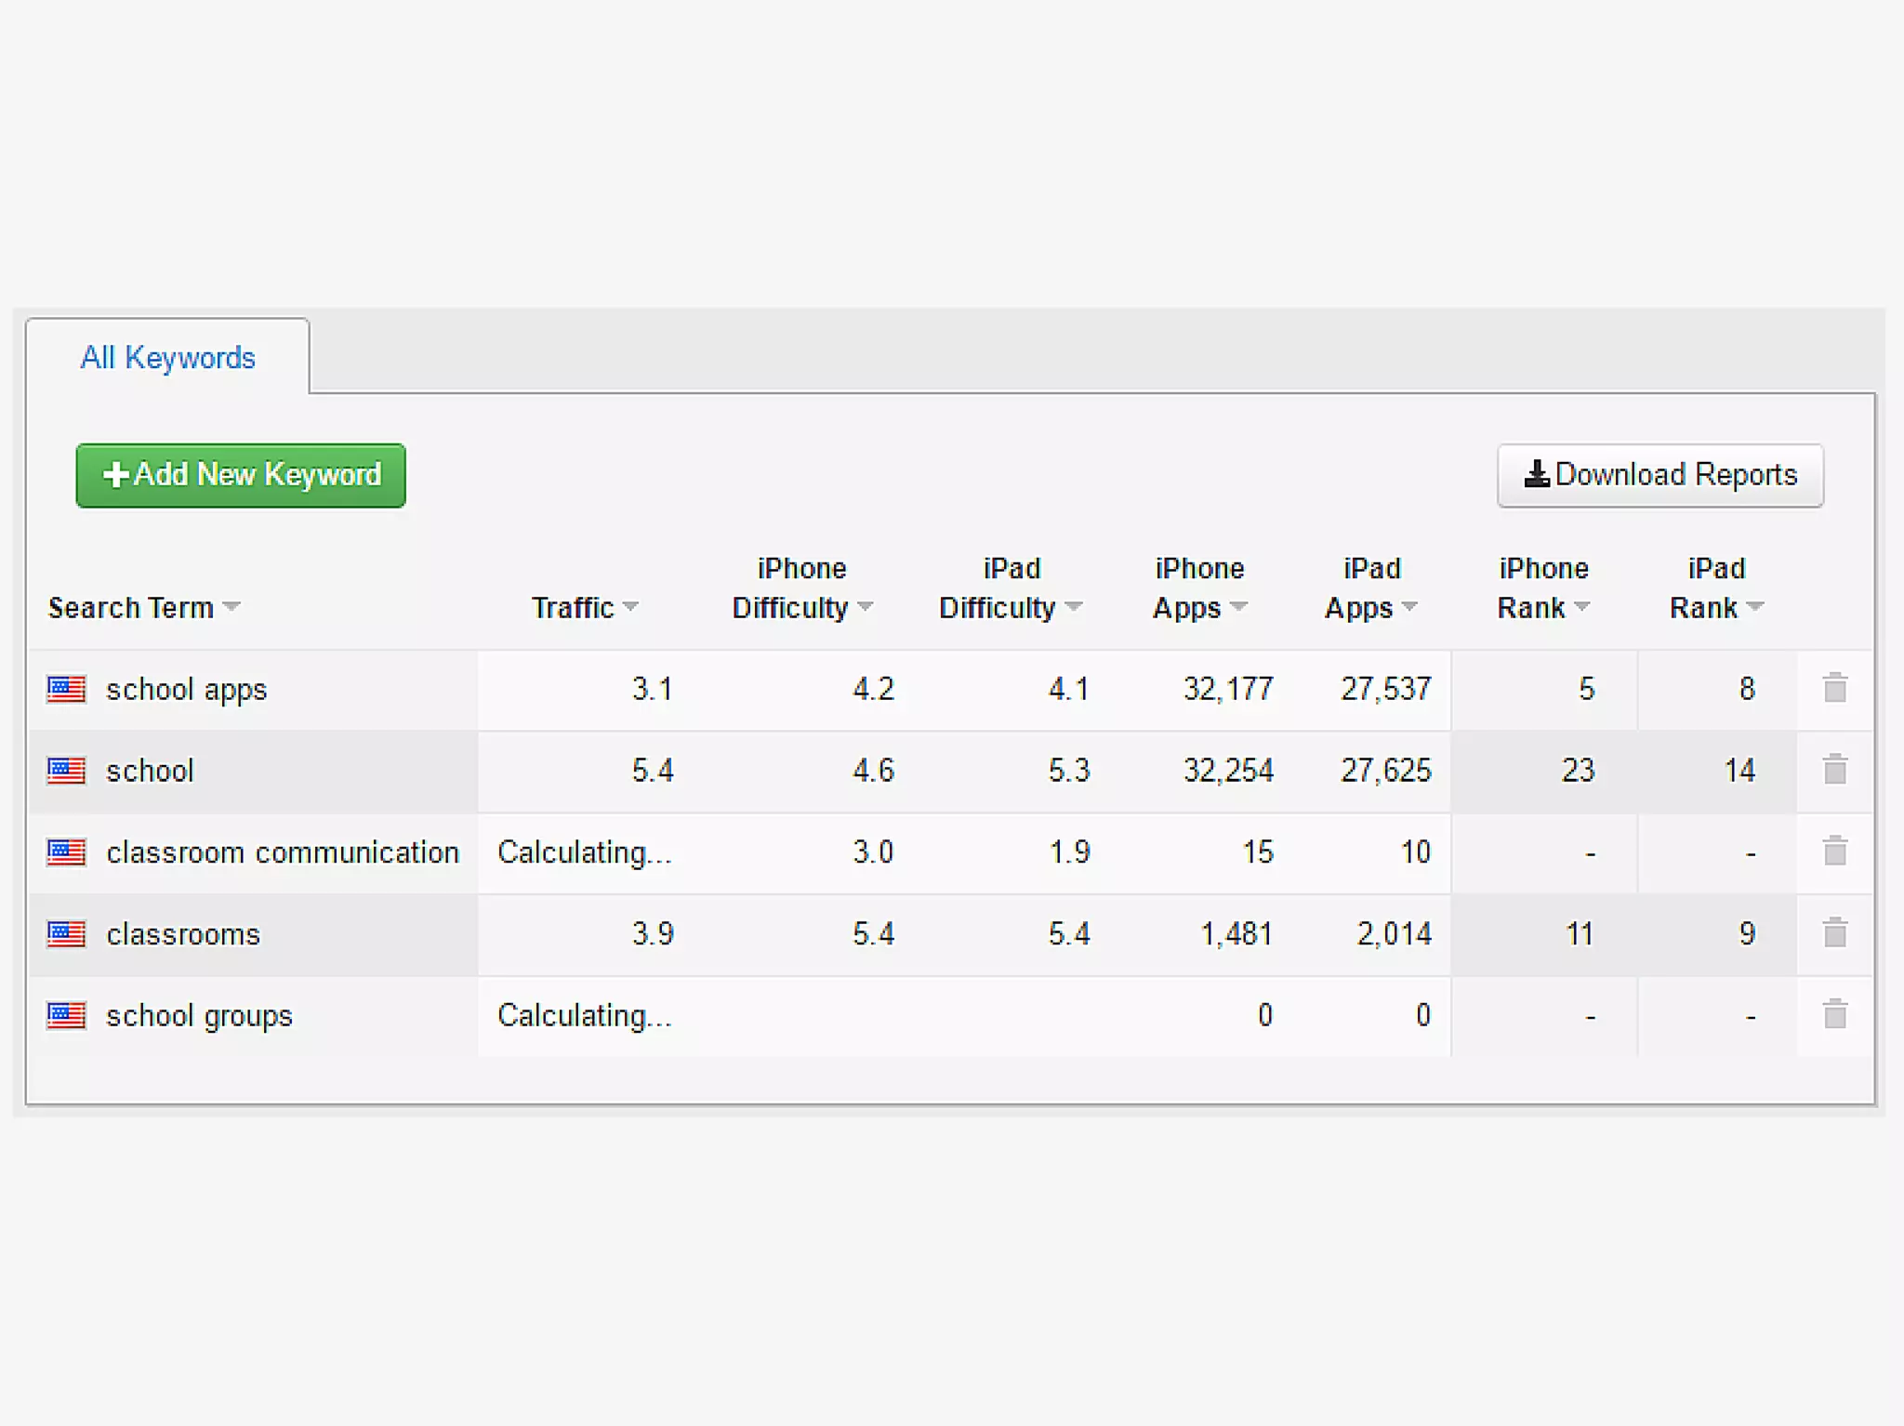Click the Download Reports button

(1659, 475)
